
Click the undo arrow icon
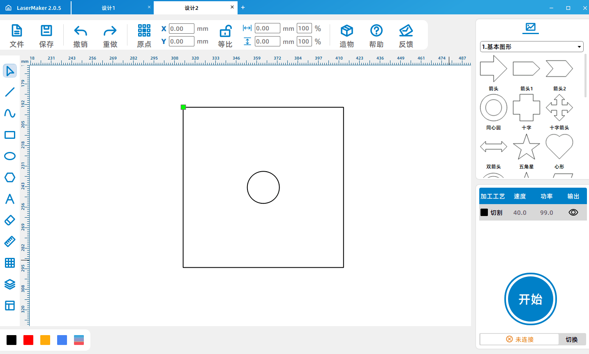coord(81,31)
